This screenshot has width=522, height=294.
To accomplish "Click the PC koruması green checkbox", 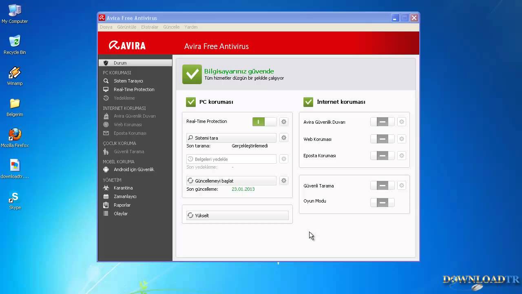I will [191, 102].
